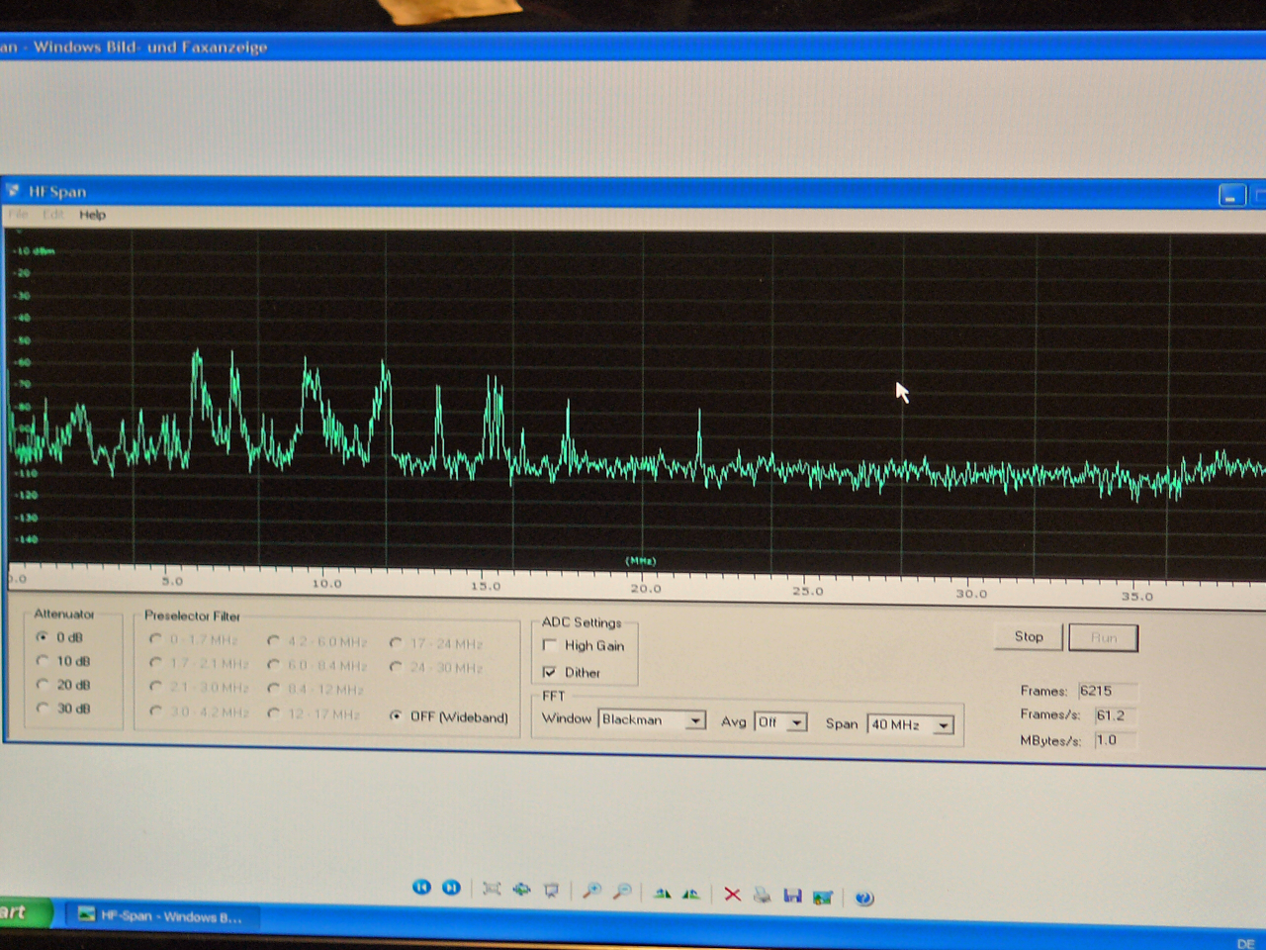1266x950 pixels.
Task: Click the zoom in magnifier icon
Action: [591, 891]
